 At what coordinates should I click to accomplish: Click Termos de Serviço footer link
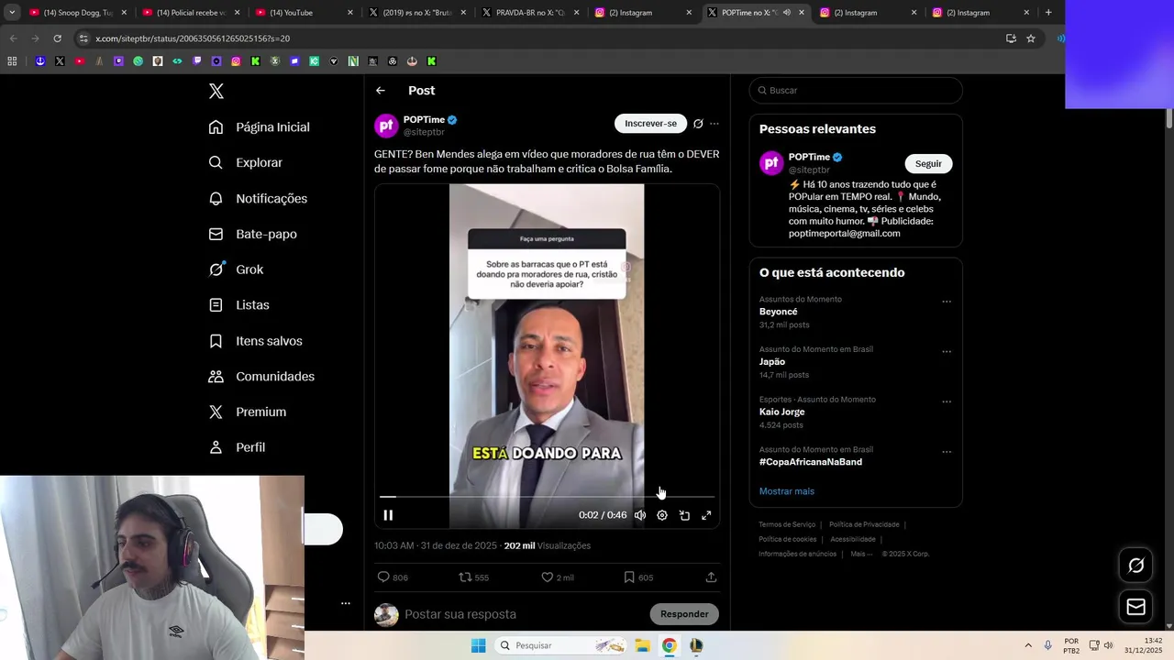[787, 524]
